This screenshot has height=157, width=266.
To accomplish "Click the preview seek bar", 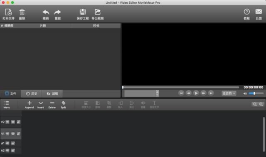I will pyautogui.click(x=180, y=87).
